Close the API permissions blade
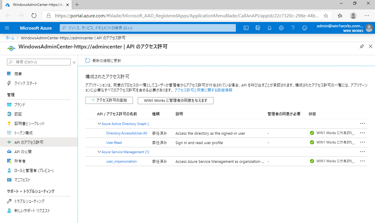Viewport: 375px width, 223px height. pyautogui.click(x=370, y=46)
